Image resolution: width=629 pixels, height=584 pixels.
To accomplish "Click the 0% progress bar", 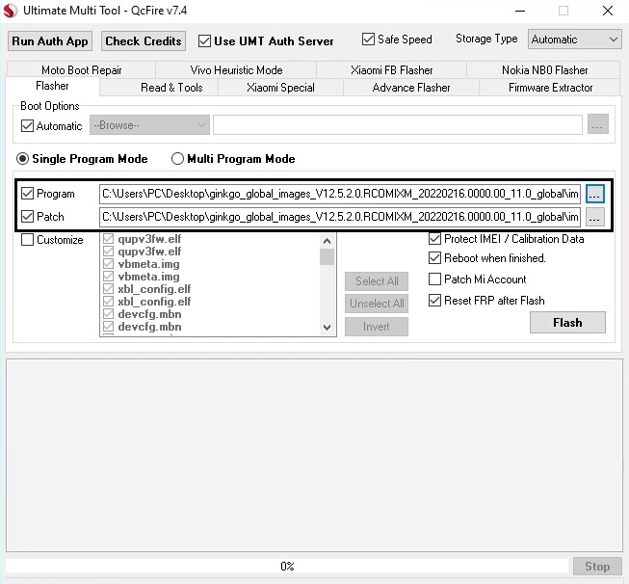I will point(287,567).
